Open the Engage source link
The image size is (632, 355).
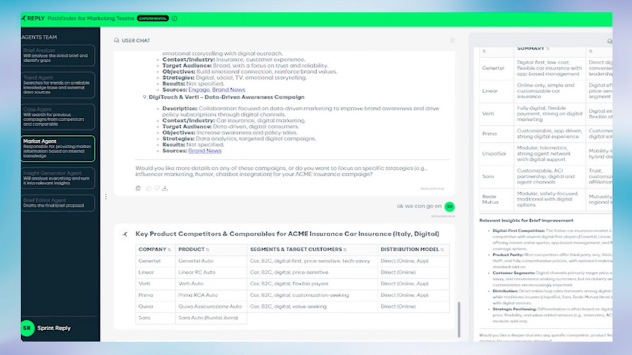(199, 90)
